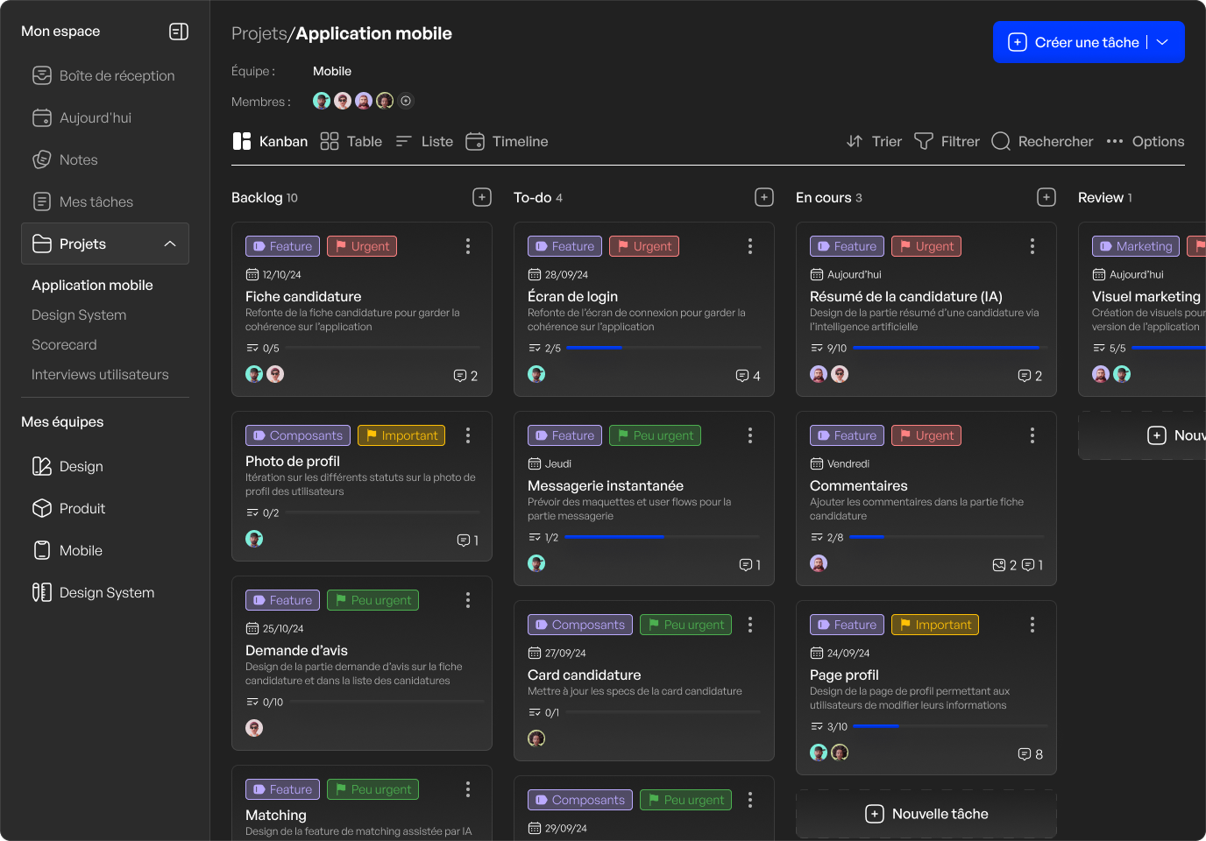The image size is (1206, 841).
Task: Click the progress bar on Résumé de la candidature
Action: (948, 348)
